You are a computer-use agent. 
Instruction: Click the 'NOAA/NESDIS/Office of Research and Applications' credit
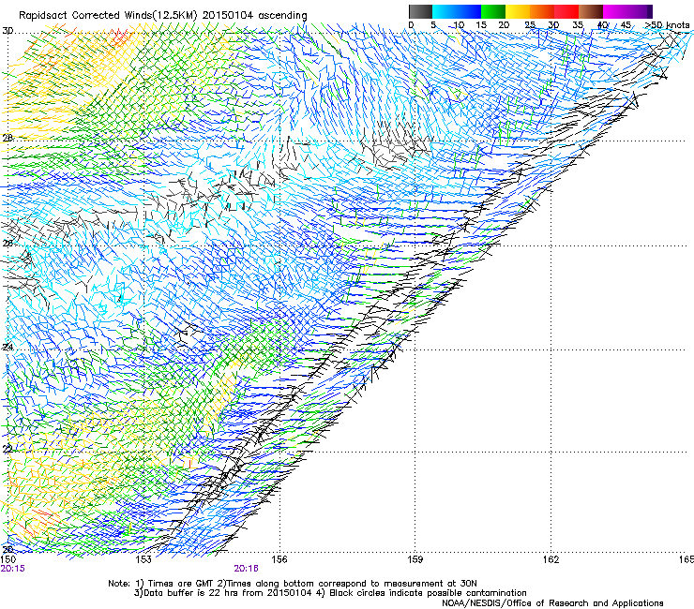(x=552, y=603)
